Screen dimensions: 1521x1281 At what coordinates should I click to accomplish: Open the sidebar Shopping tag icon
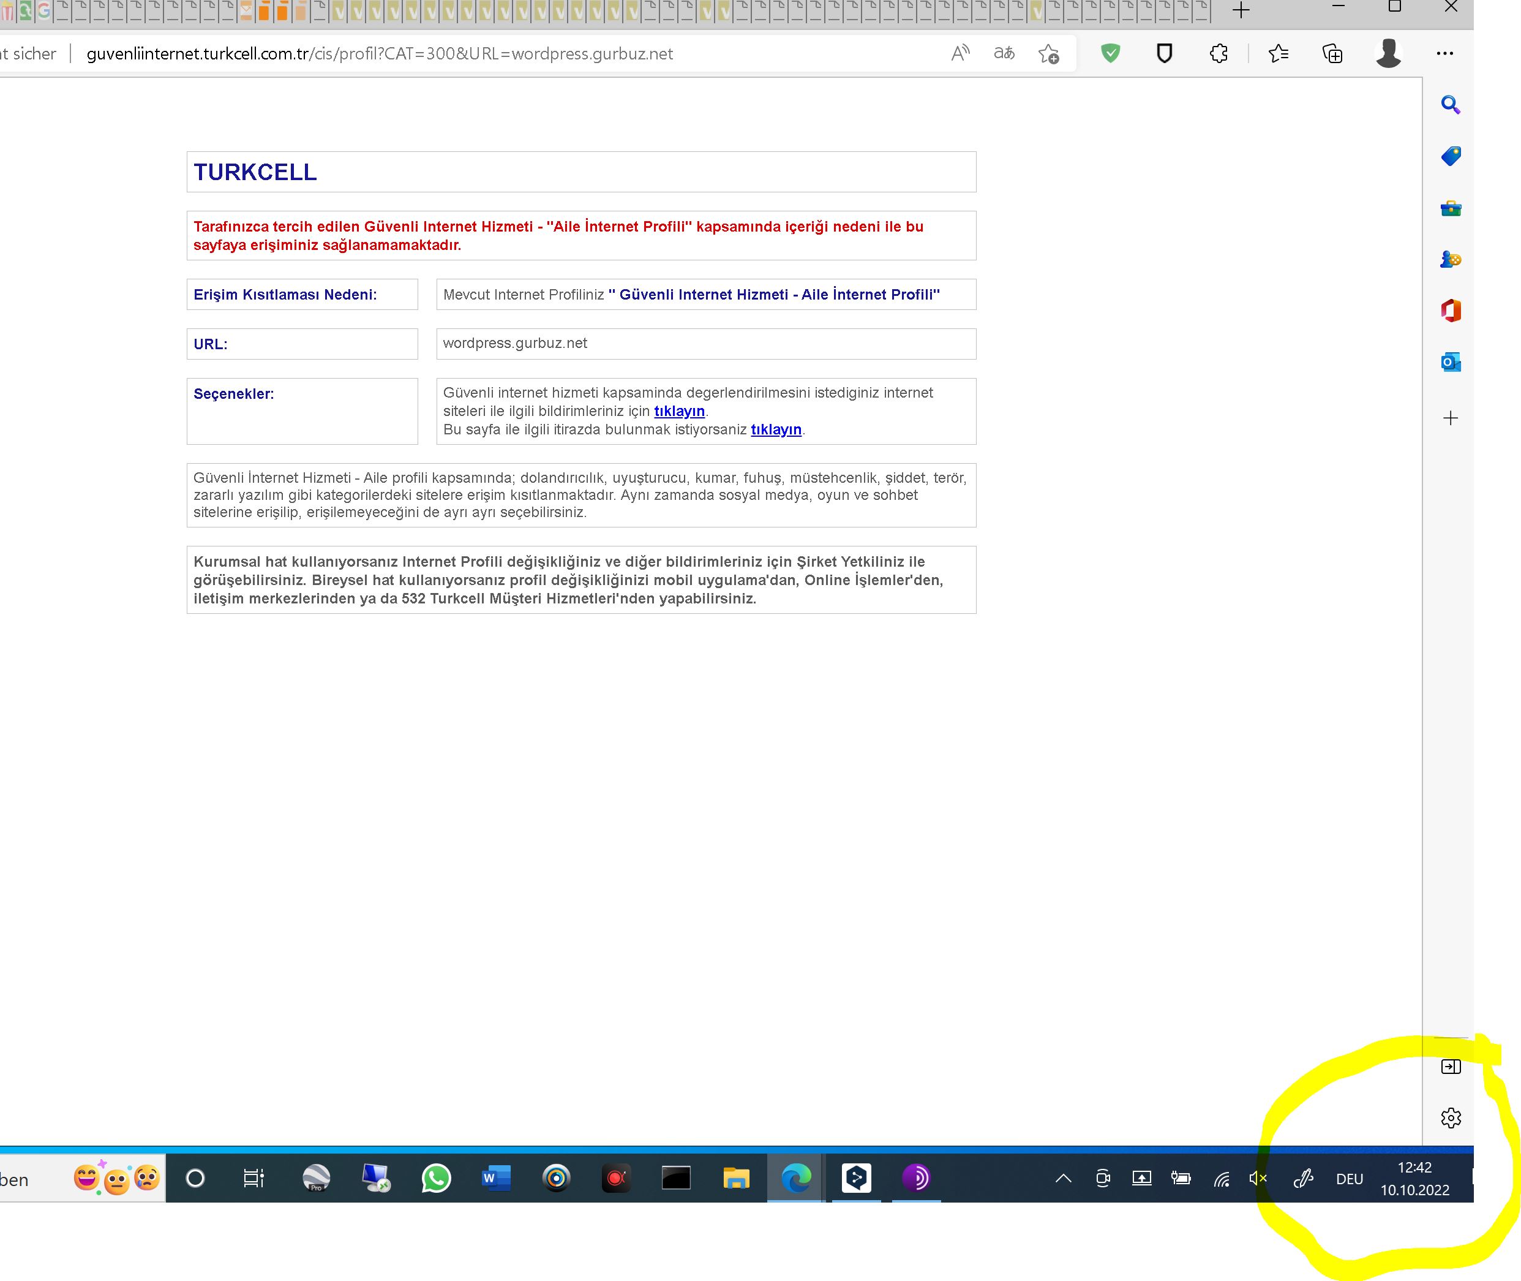pos(1451,156)
